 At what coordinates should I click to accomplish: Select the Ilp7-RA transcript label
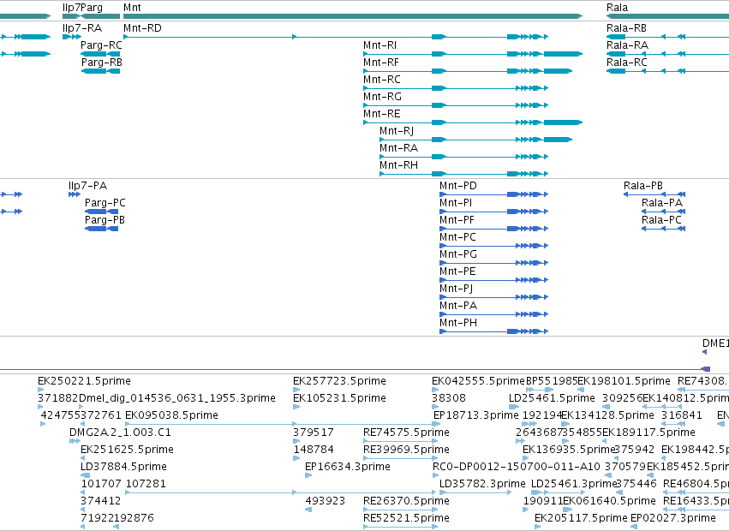pyautogui.click(x=82, y=28)
